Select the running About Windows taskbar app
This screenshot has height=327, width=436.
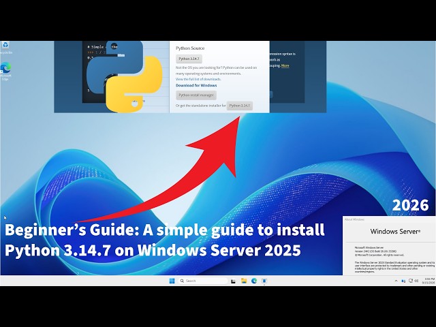point(264,281)
